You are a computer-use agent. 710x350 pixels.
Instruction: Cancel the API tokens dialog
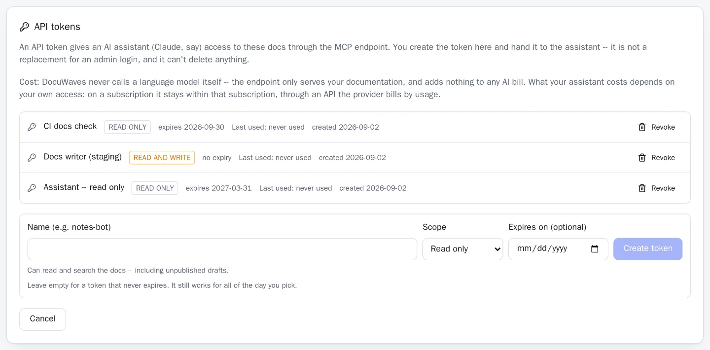[42, 319]
